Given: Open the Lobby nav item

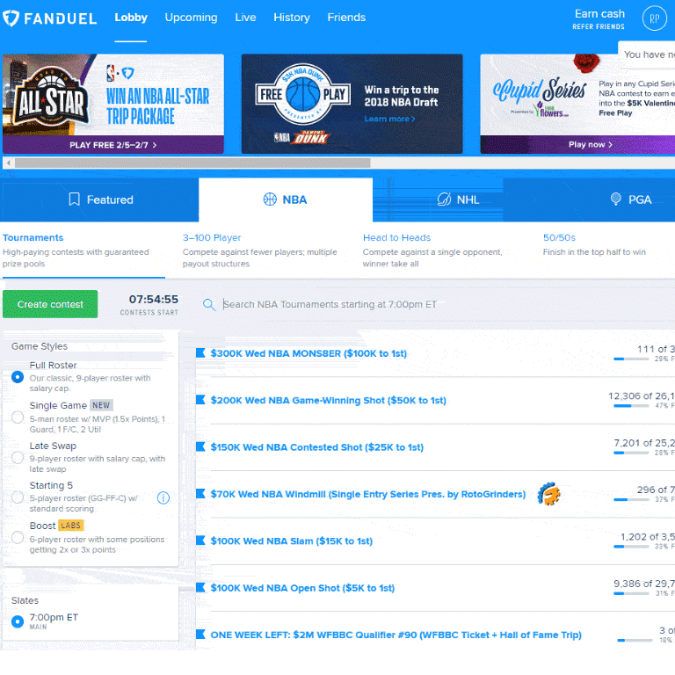Looking at the screenshot, I should (x=131, y=18).
